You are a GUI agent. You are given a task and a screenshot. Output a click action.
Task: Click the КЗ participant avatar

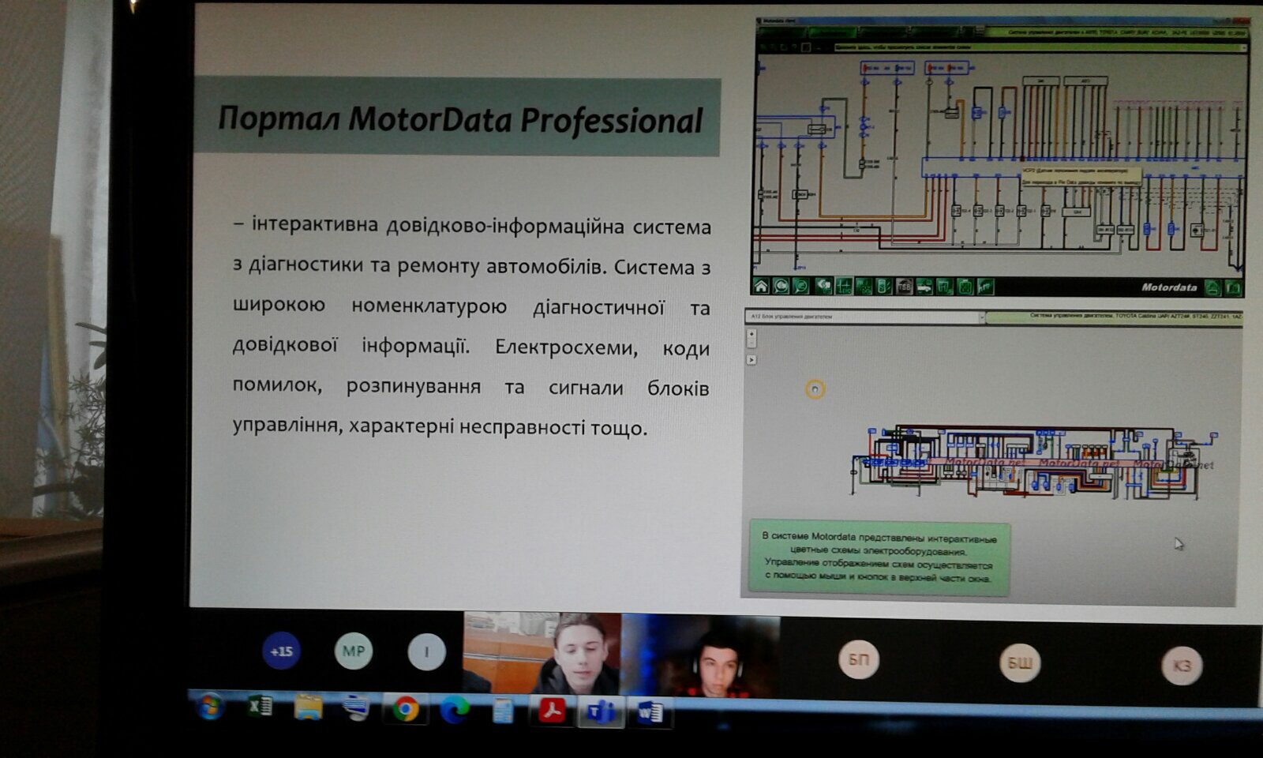1181,665
